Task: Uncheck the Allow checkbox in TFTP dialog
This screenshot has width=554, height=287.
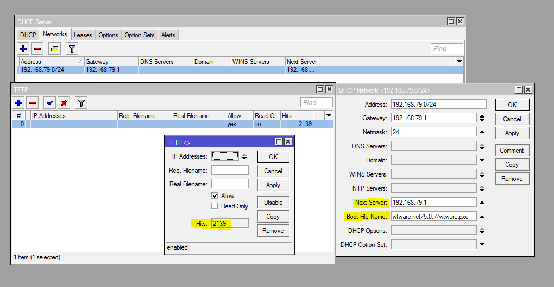Action: pyautogui.click(x=215, y=196)
